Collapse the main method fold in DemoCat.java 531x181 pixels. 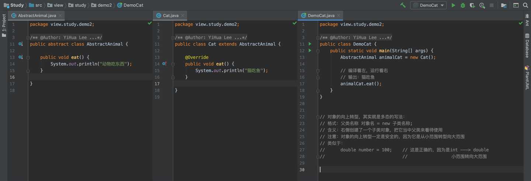tap(318, 51)
